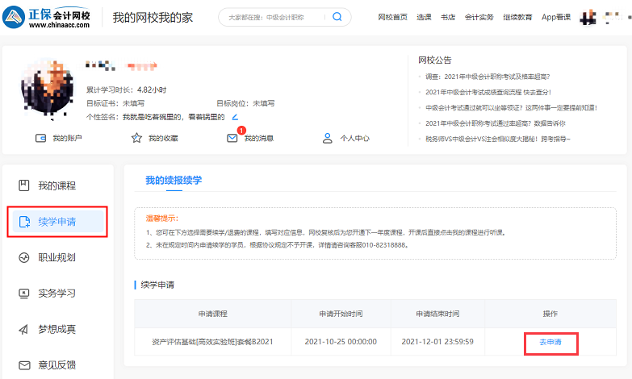Click the 申请结束时间 column header

pyautogui.click(x=437, y=314)
